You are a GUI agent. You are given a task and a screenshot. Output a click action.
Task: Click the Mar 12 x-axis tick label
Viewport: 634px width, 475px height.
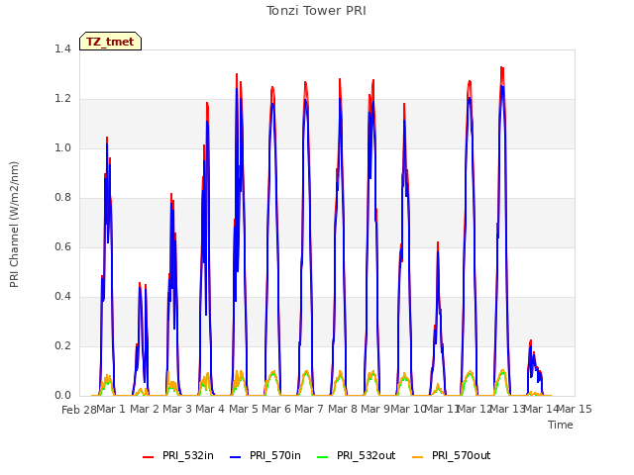(475, 409)
